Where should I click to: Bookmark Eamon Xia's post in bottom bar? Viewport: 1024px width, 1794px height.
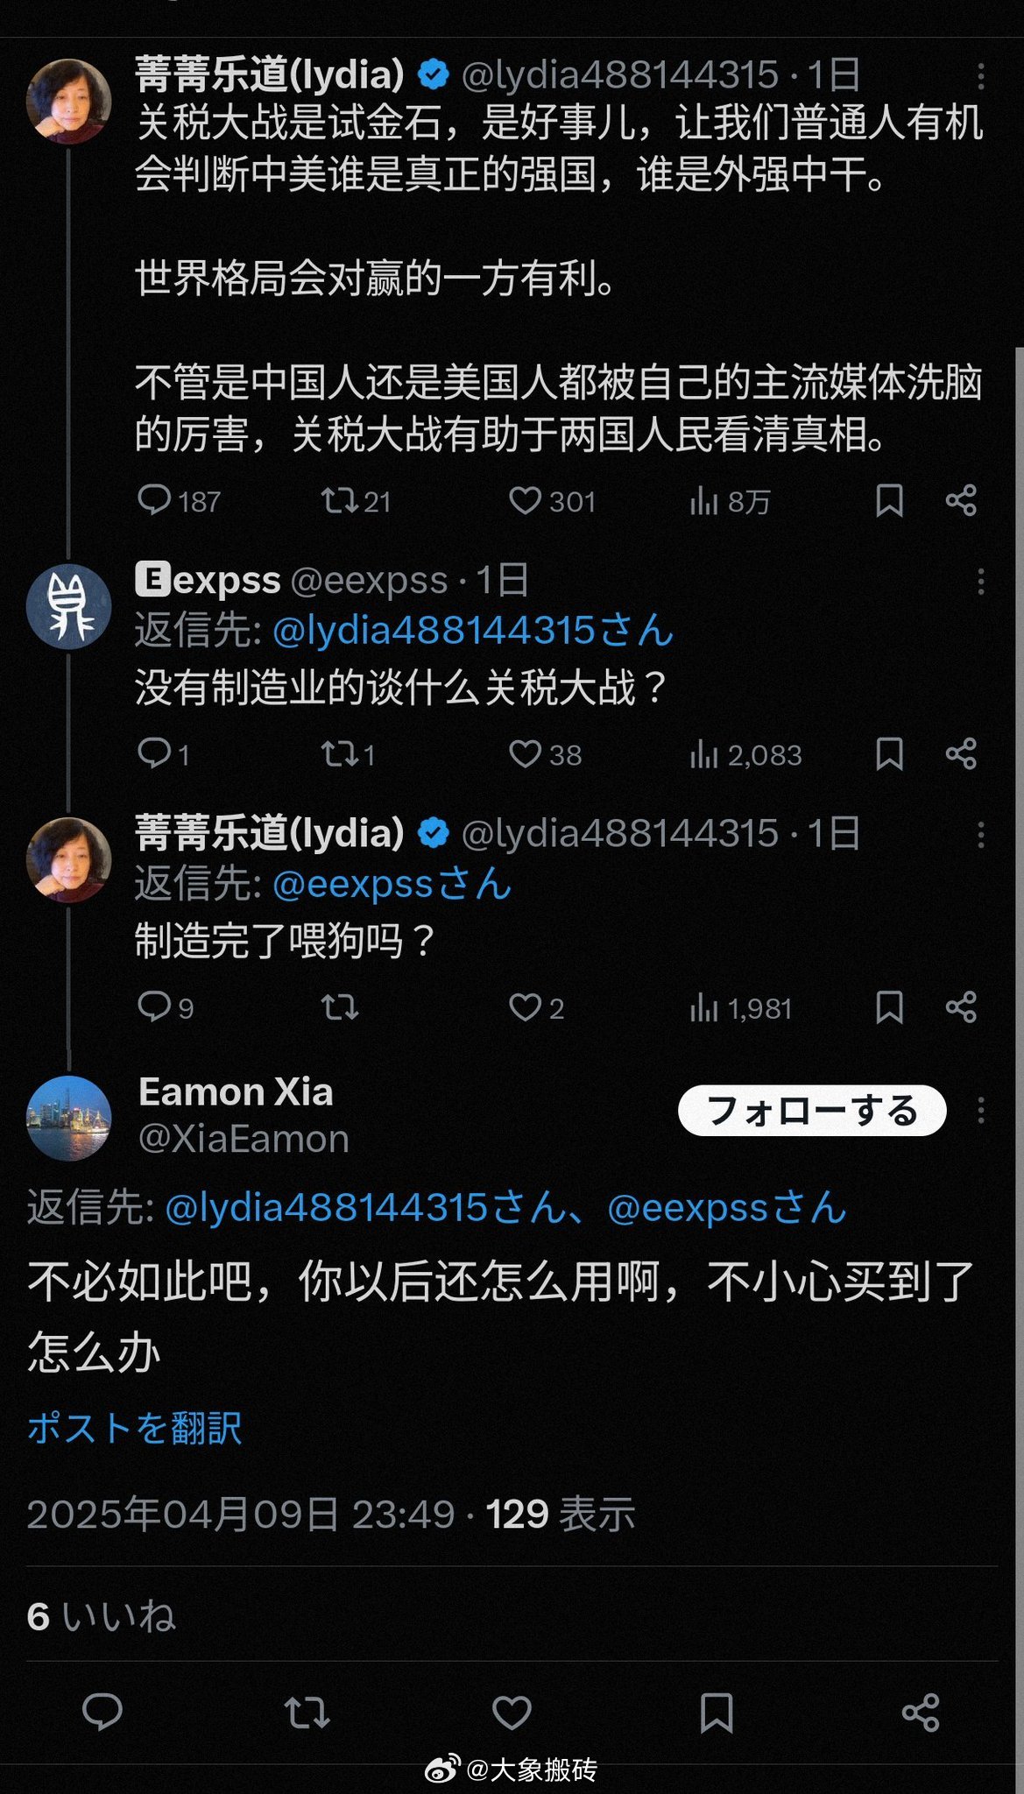pos(716,1712)
